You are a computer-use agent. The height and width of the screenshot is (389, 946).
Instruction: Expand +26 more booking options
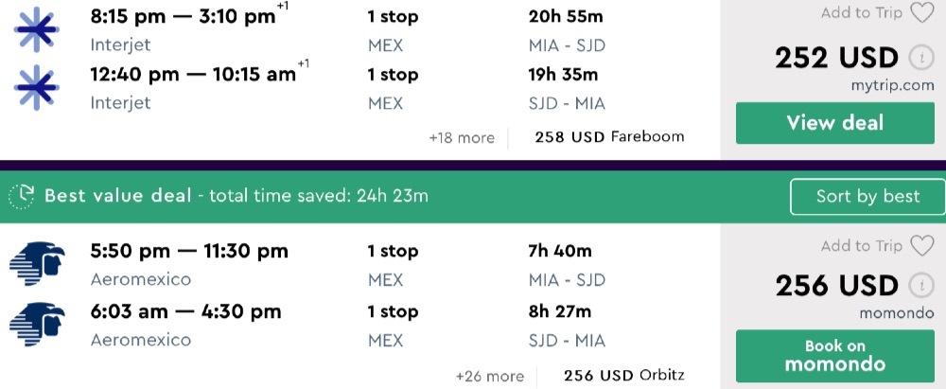point(488,376)
